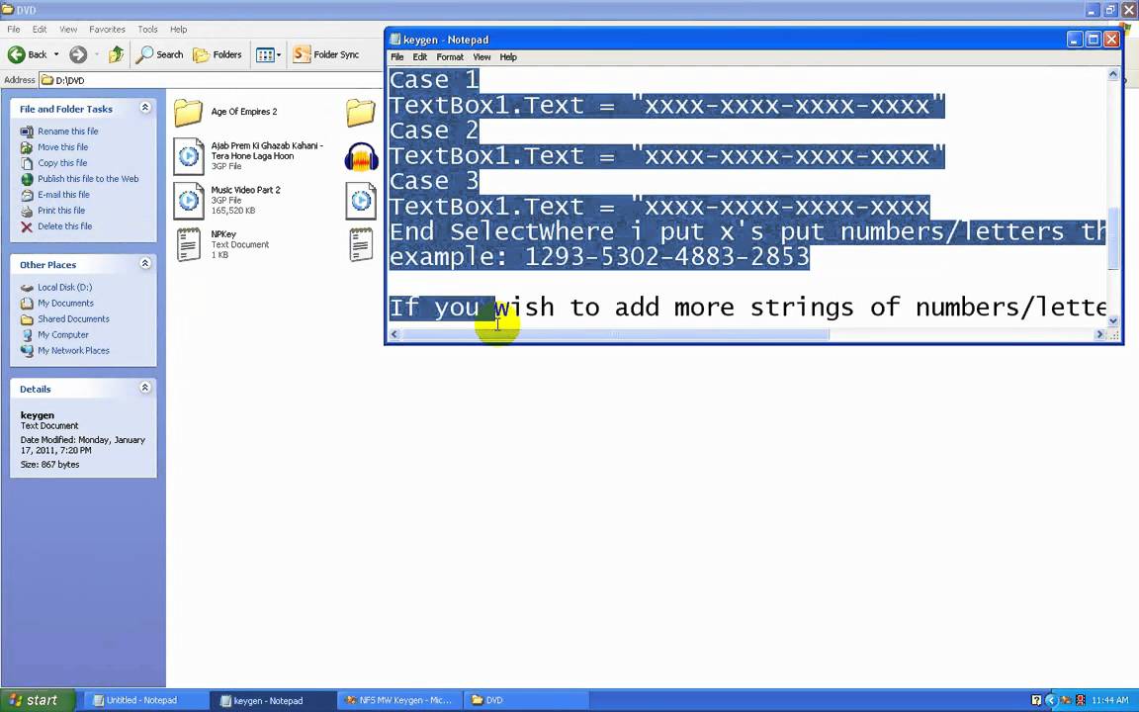1139x712 pixels.
Task: Click Print this file link
Action: [61, 211]
